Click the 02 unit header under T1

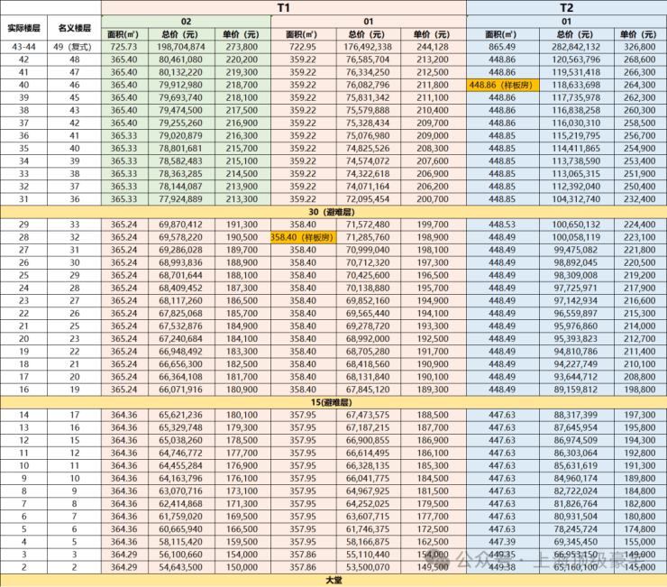186,20
